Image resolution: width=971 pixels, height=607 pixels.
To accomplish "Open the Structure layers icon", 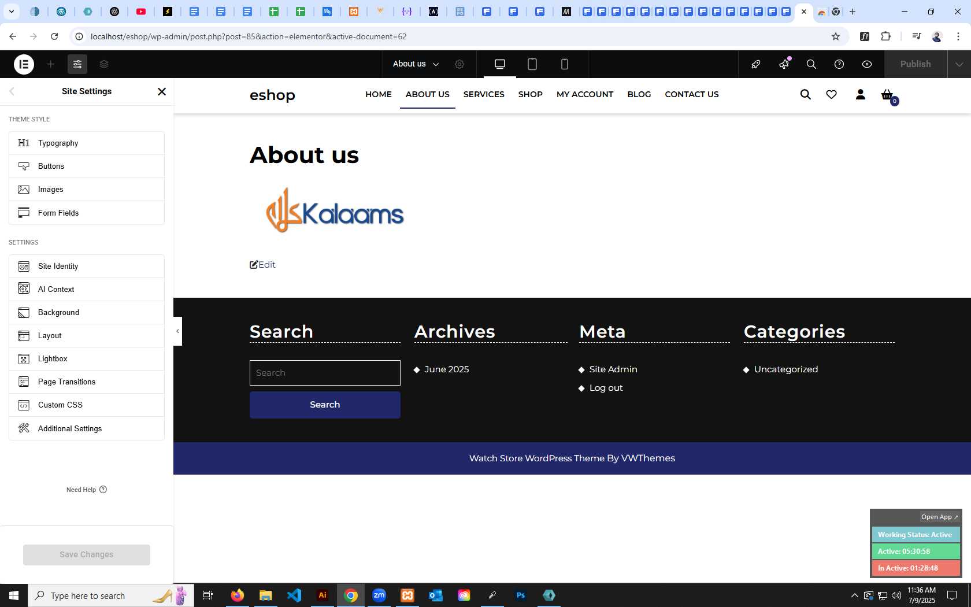I will [104, 64].
